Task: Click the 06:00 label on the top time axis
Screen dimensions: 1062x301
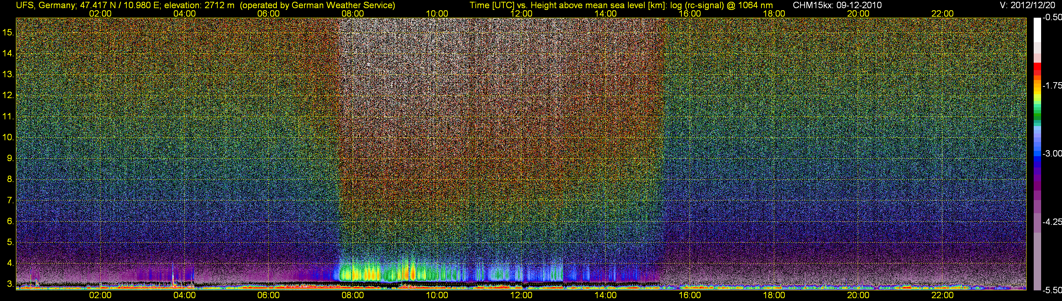Action: 268,13
